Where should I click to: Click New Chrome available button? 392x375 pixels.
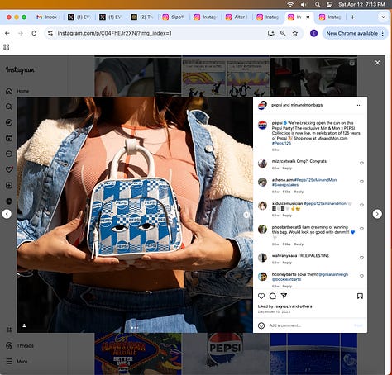(x=352, y=33)
